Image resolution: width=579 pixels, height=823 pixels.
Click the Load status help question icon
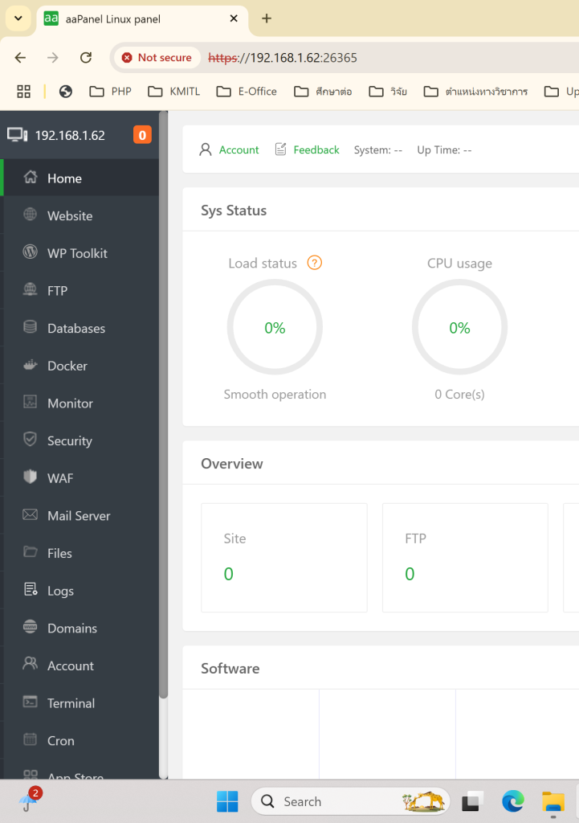point(314,263)
